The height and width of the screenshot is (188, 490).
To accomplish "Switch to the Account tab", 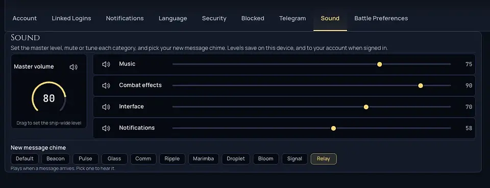I will click(x=24, y=18).
